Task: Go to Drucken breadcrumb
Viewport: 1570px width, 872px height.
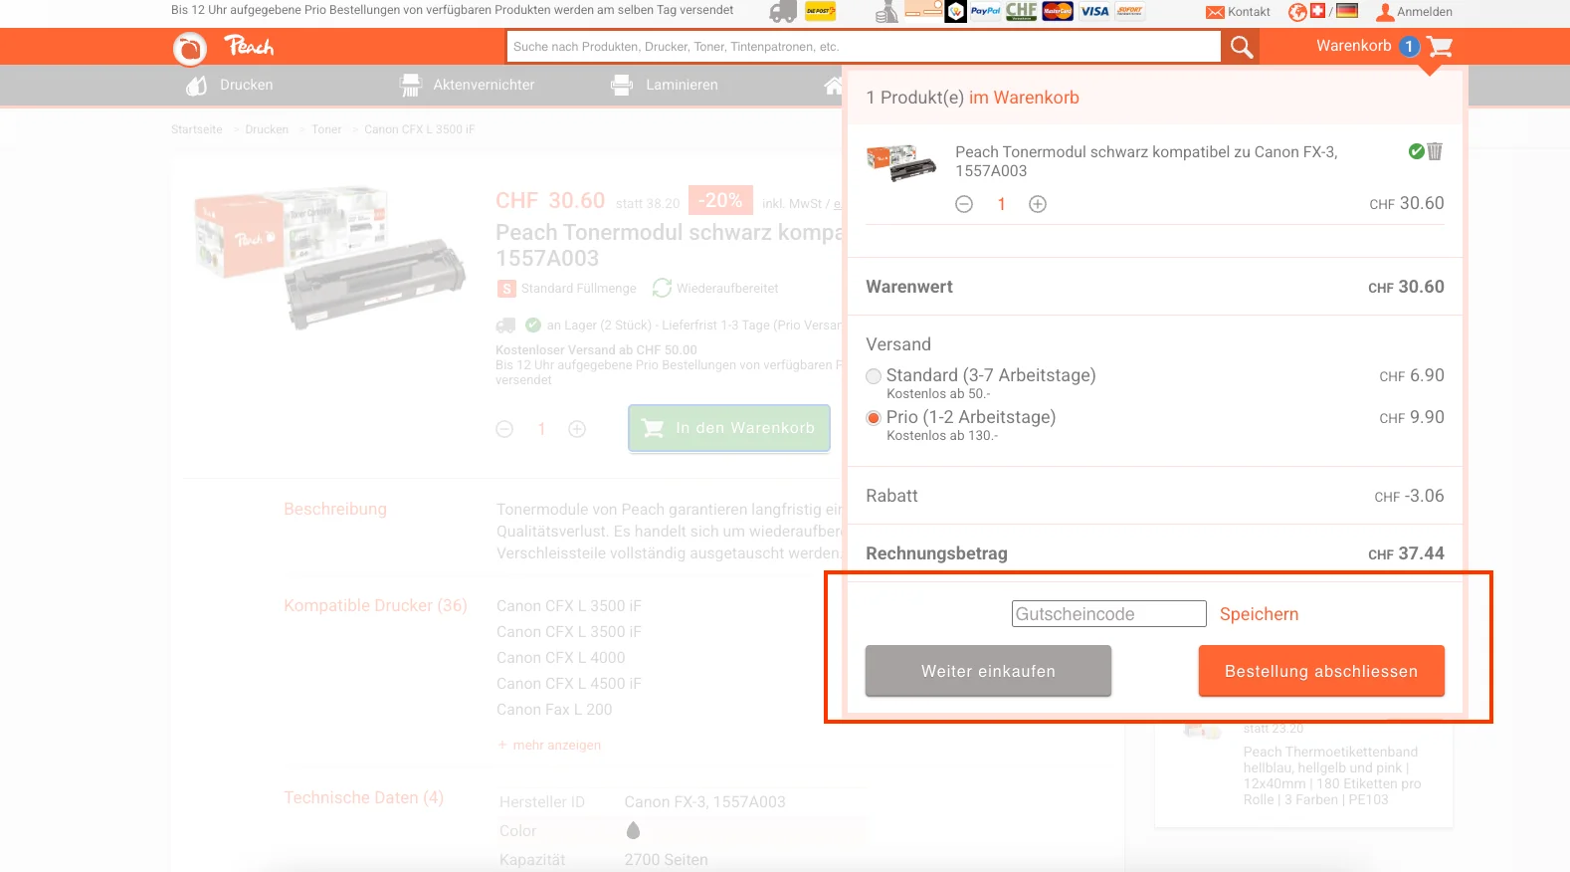Action: tap(267, 129)
